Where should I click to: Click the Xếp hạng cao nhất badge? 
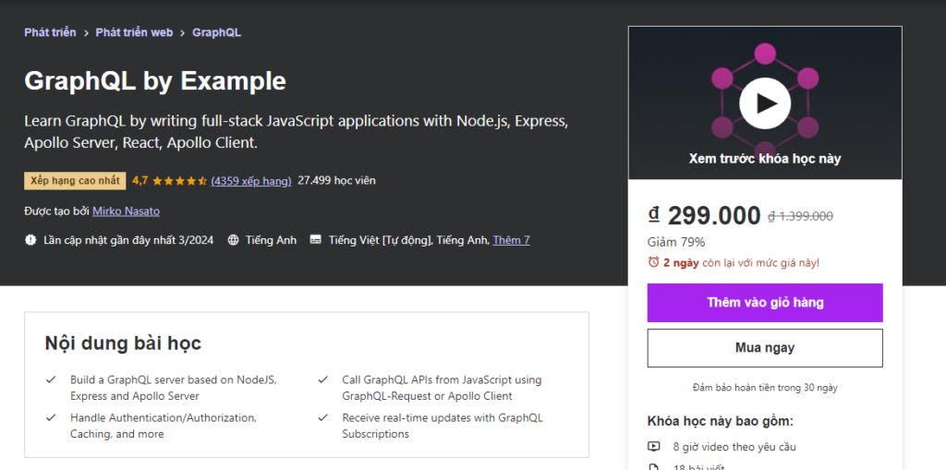point(75,181)
